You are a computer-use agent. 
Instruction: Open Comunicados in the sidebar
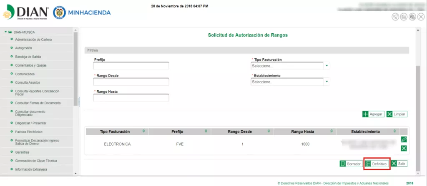pyautogui.click(x=25, y=74)
